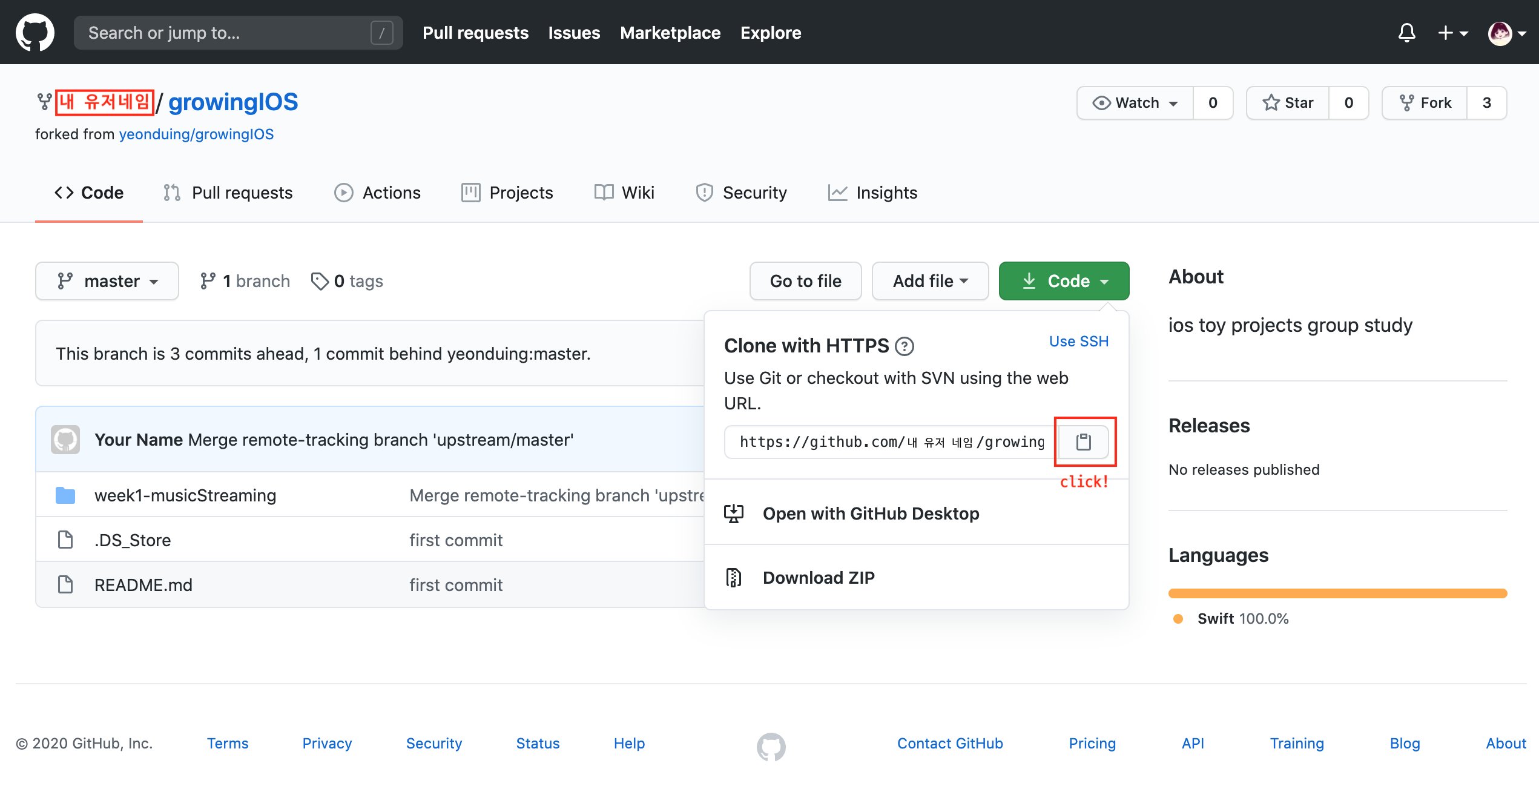Image resolution: width=1539 pixels, height=786 pixels.
Task: Click the Download ZIP file icon
Action: tap(734, 578)
